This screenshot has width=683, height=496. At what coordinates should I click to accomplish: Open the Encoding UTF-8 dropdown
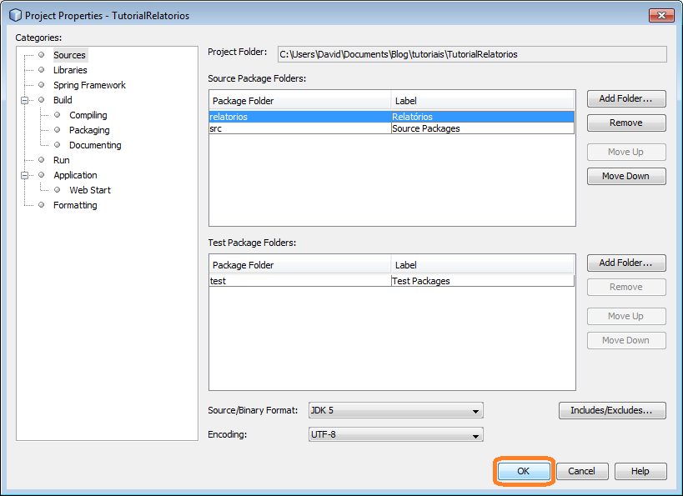[x=395, y=435]
